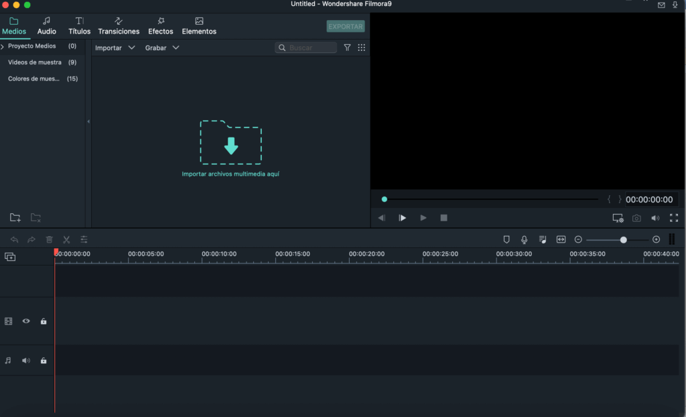The width and height of the screenshot is (686, 417).
Task: Open the Efectos tab
Action: (x=161, y=26)
